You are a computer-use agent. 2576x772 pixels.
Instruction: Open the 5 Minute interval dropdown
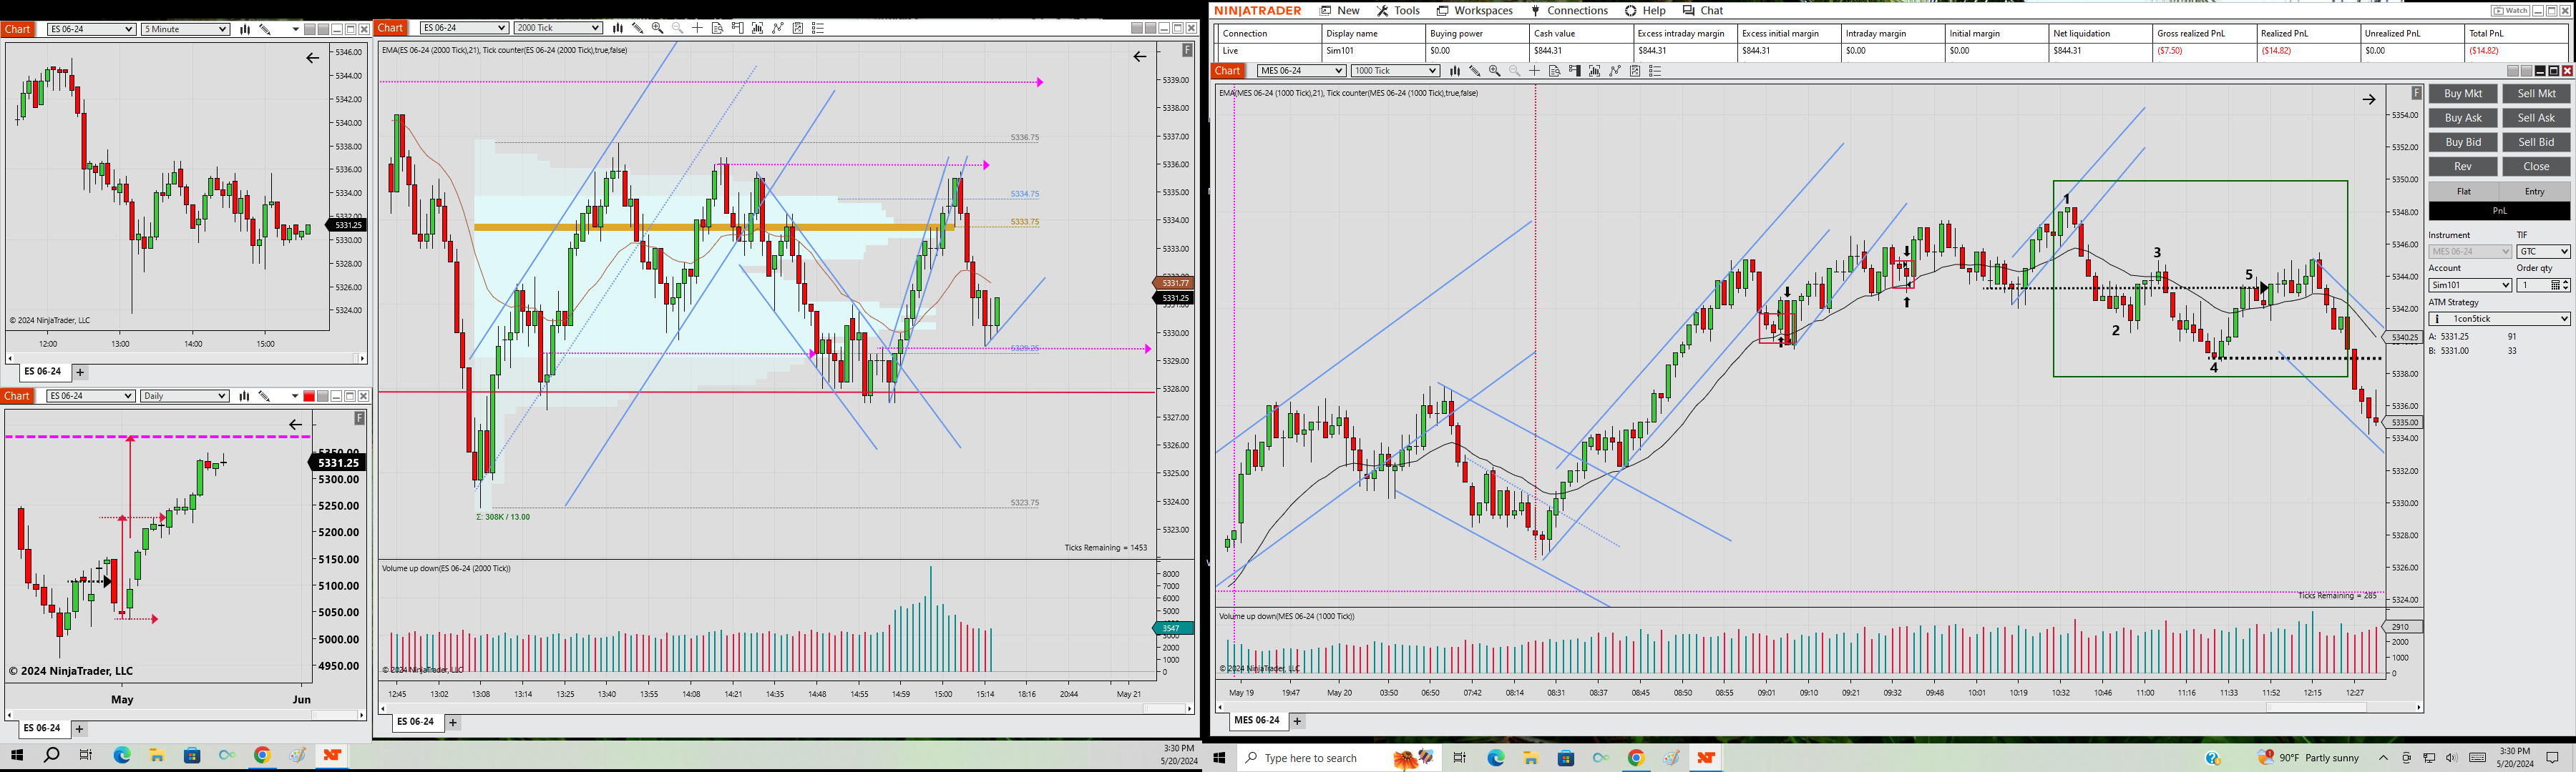click(x=185, y=30)
